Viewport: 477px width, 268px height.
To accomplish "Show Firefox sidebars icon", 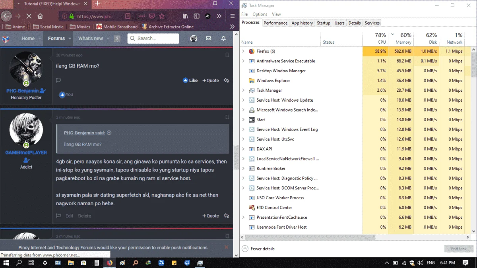I will (196, 16).
